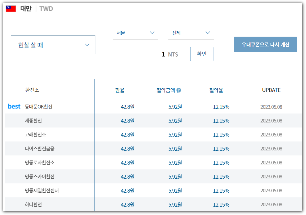Click 42.8원 rate in 동대문OK환전 row

click(128, 107)
